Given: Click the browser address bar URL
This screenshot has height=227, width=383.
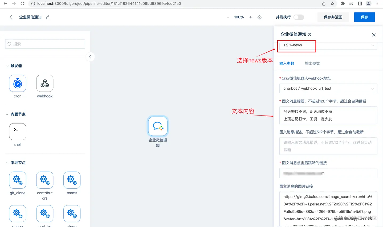Looking at the screenshot, I should pos(109,3).
